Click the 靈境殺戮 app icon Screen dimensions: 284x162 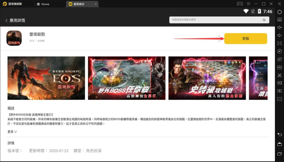[14, 38]
